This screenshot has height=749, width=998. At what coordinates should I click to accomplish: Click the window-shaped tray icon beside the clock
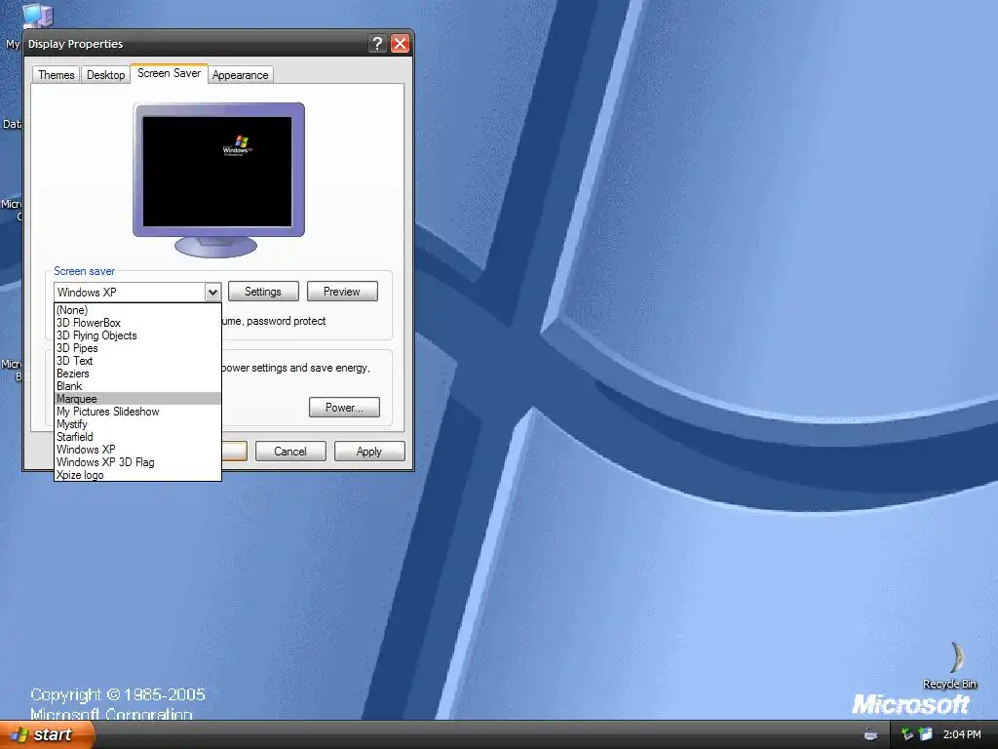tap(926, 734)
